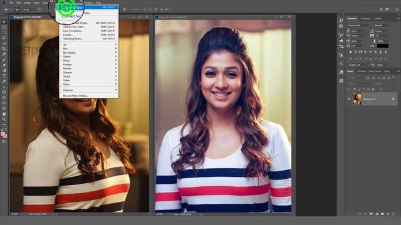The width and height of the screenshot is (401, 225).
Task: Toggle Underline in Character panel
Action: tap(380, 52)
